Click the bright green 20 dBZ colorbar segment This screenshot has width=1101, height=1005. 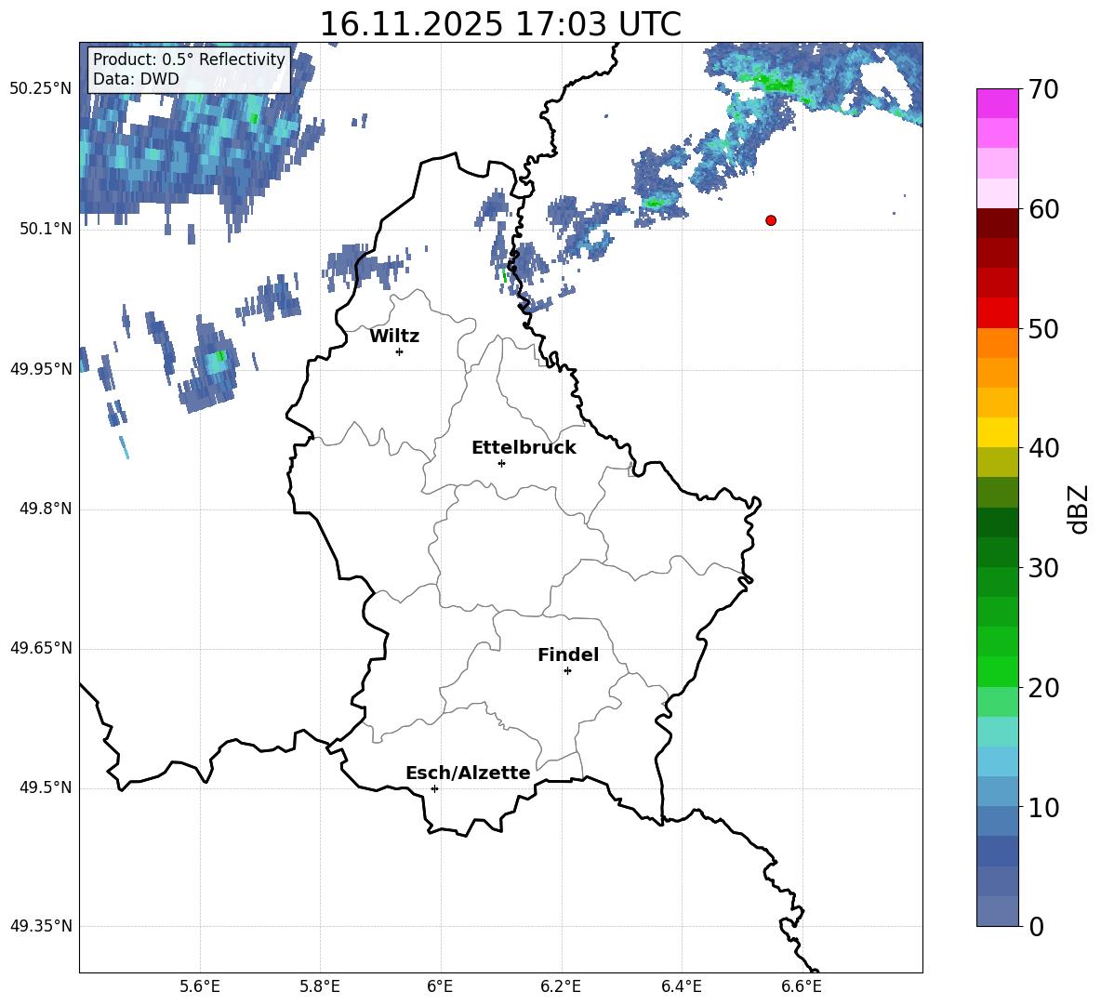[x=997, y=671]
